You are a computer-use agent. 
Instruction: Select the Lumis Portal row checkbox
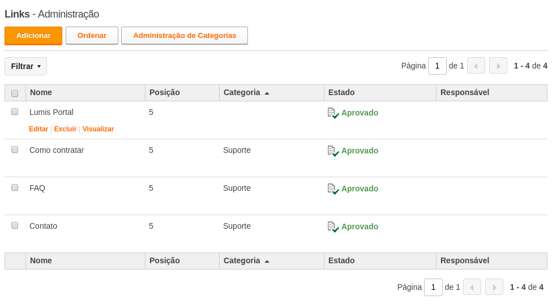coord(15,112)
